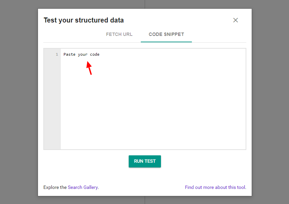The height and width of the screenshot is (204, 289).
Task: Click the 'Test your structured data' heading
Action: pos(84,20)
